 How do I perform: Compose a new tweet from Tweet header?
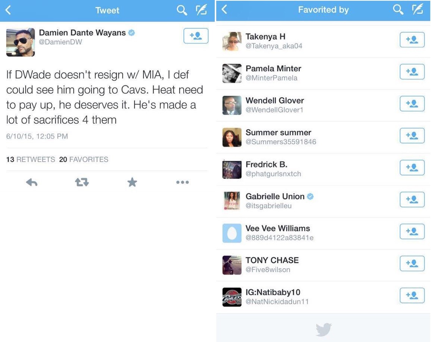(x=202, y=10)
